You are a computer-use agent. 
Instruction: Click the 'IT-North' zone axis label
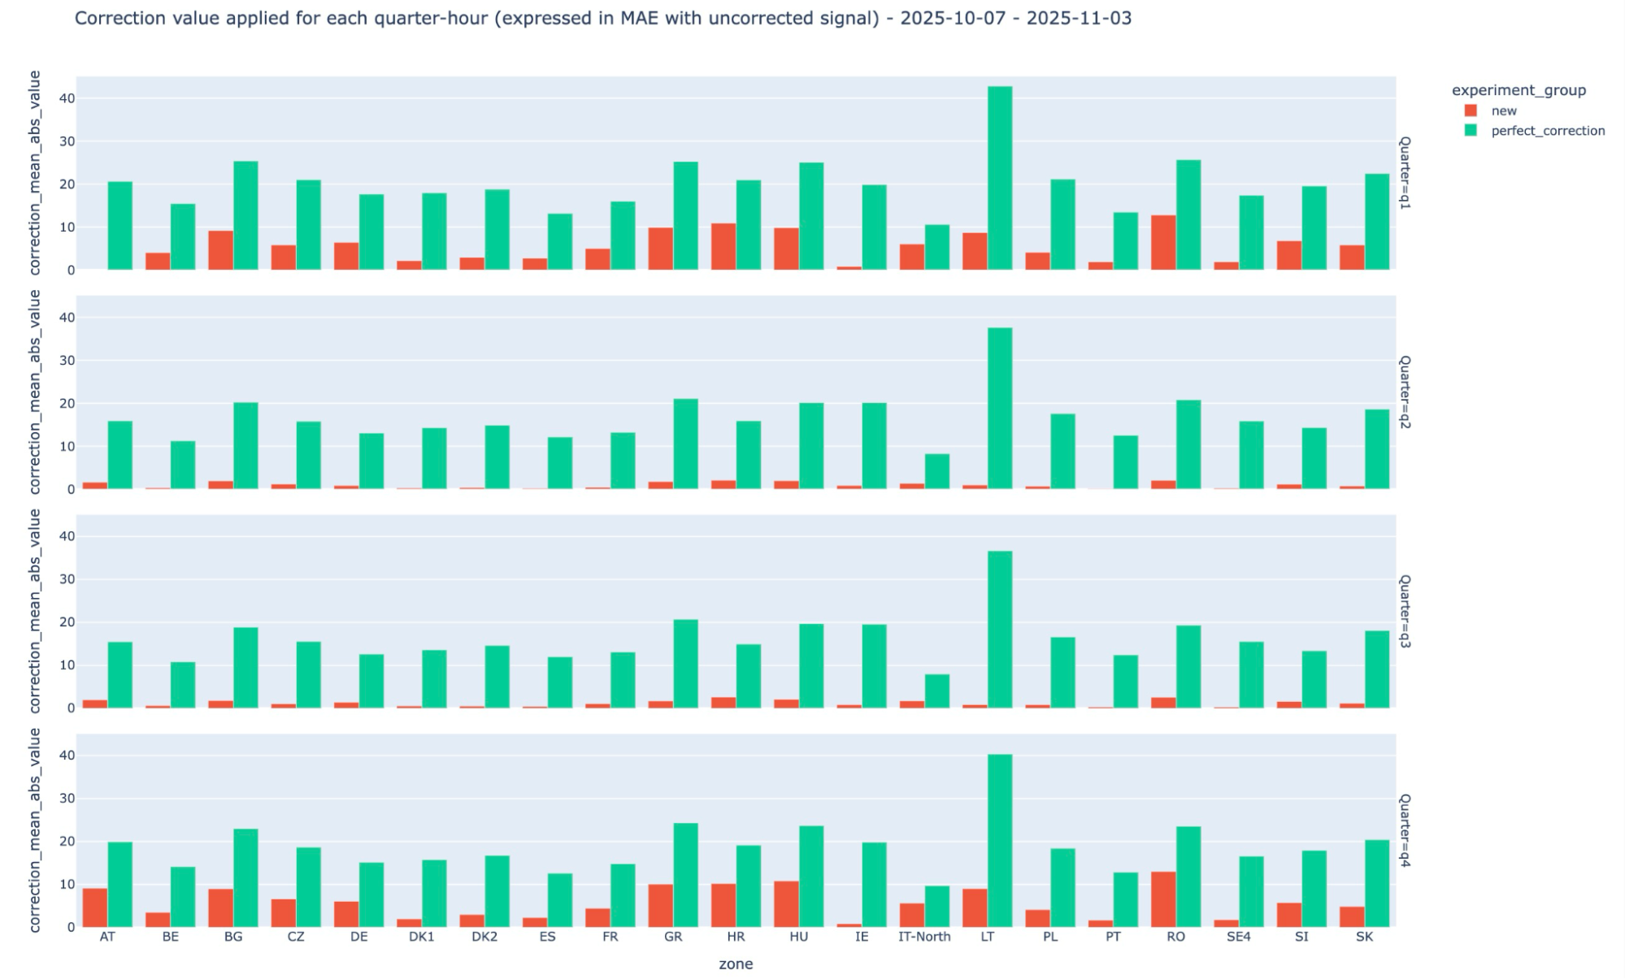[x=924, y=937]
